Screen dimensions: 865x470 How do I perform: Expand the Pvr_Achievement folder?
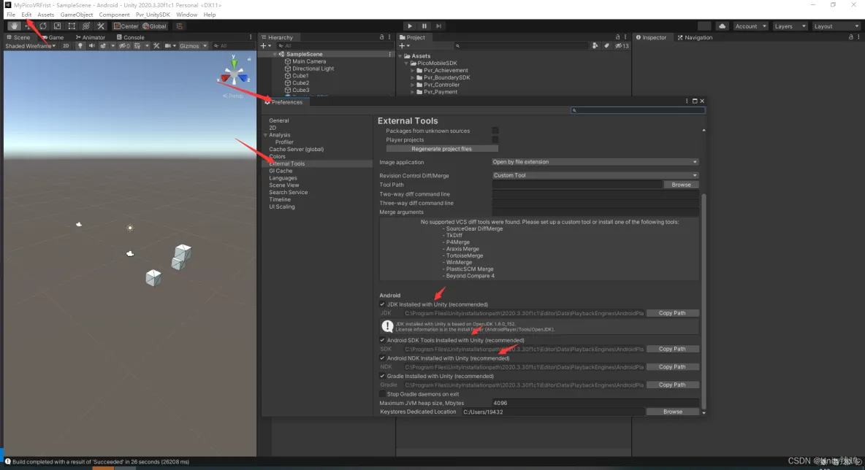pyautogui.click(x=412, y=71)
